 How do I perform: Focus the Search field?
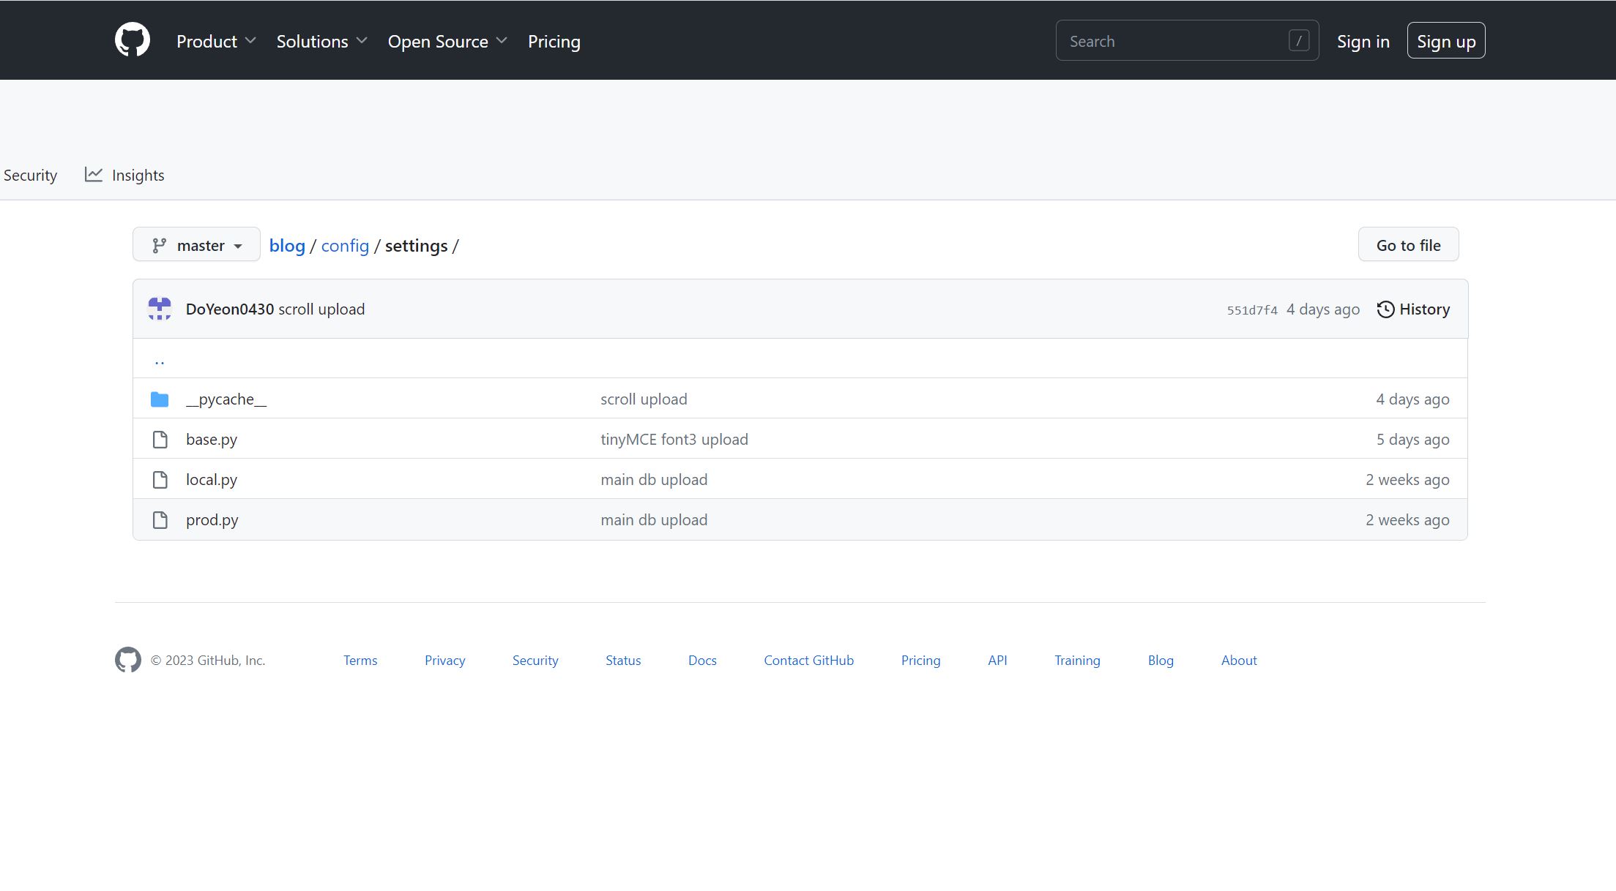(1187, 40)
